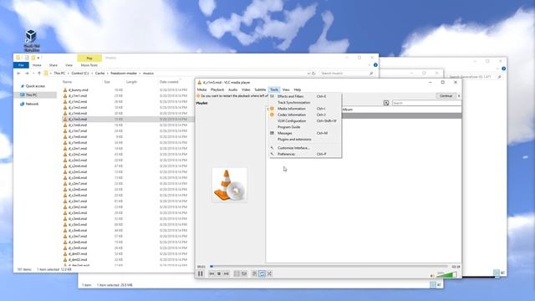
Task: Go back in File Explorer
Action: pyautogui.click(x=18, y=74)
